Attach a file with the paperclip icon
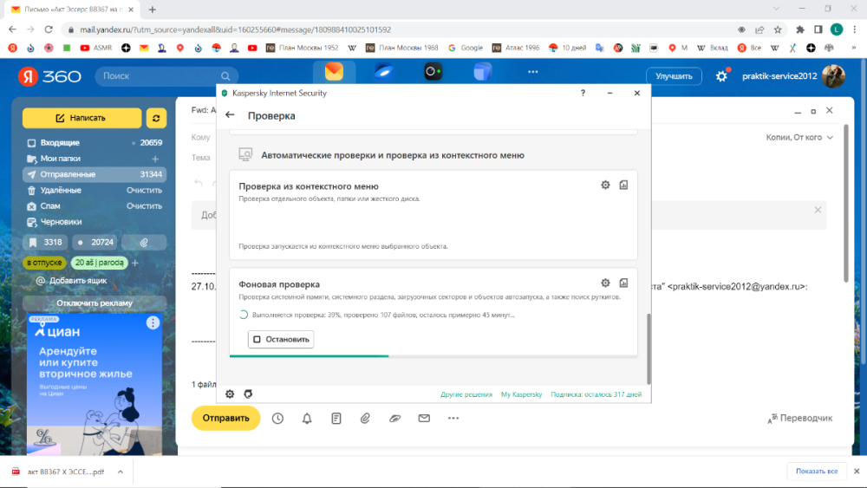867x488 pixels. point(366,419)
